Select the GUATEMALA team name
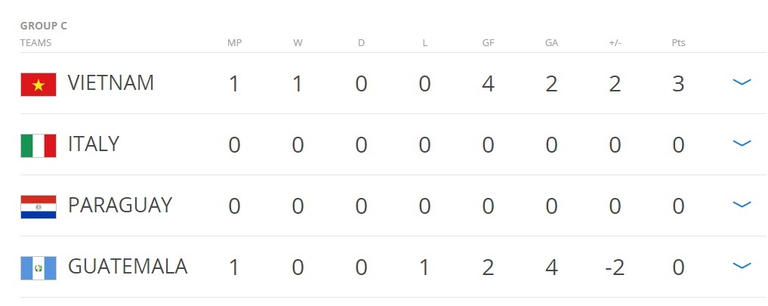This screenshot has width=768, height=306. point(128,267)
